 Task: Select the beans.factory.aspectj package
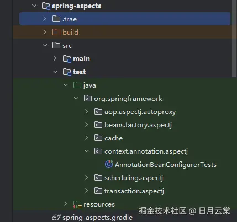pos(138,125)
